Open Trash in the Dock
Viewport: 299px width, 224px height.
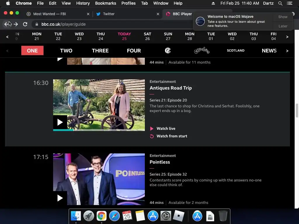[x=223, y=216]
